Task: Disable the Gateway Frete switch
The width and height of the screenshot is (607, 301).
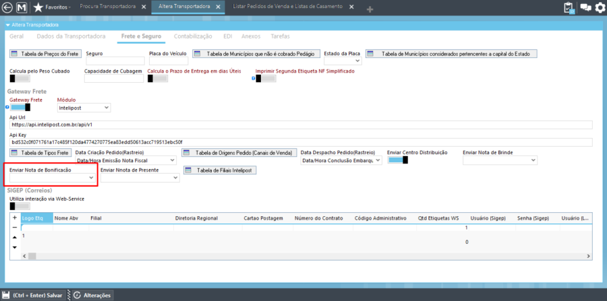Action: 20,107
